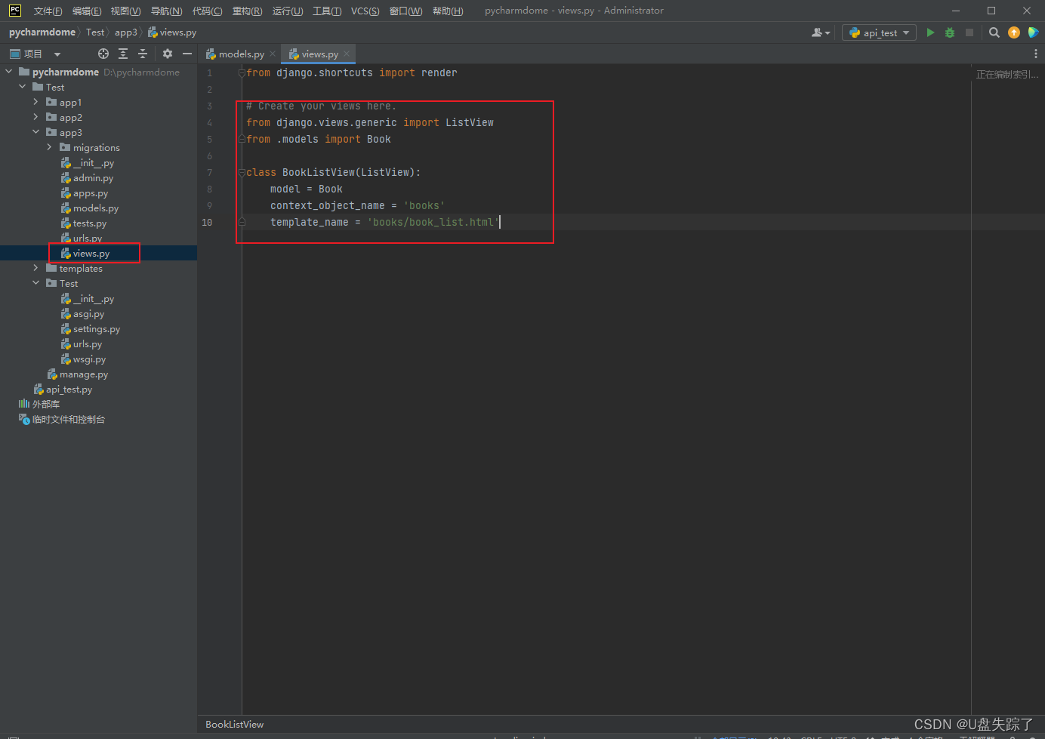Viewport: 1045px width, 739px height.
Task: Click the 正在编制索引 progress indicator
Action: point(1006,74)
